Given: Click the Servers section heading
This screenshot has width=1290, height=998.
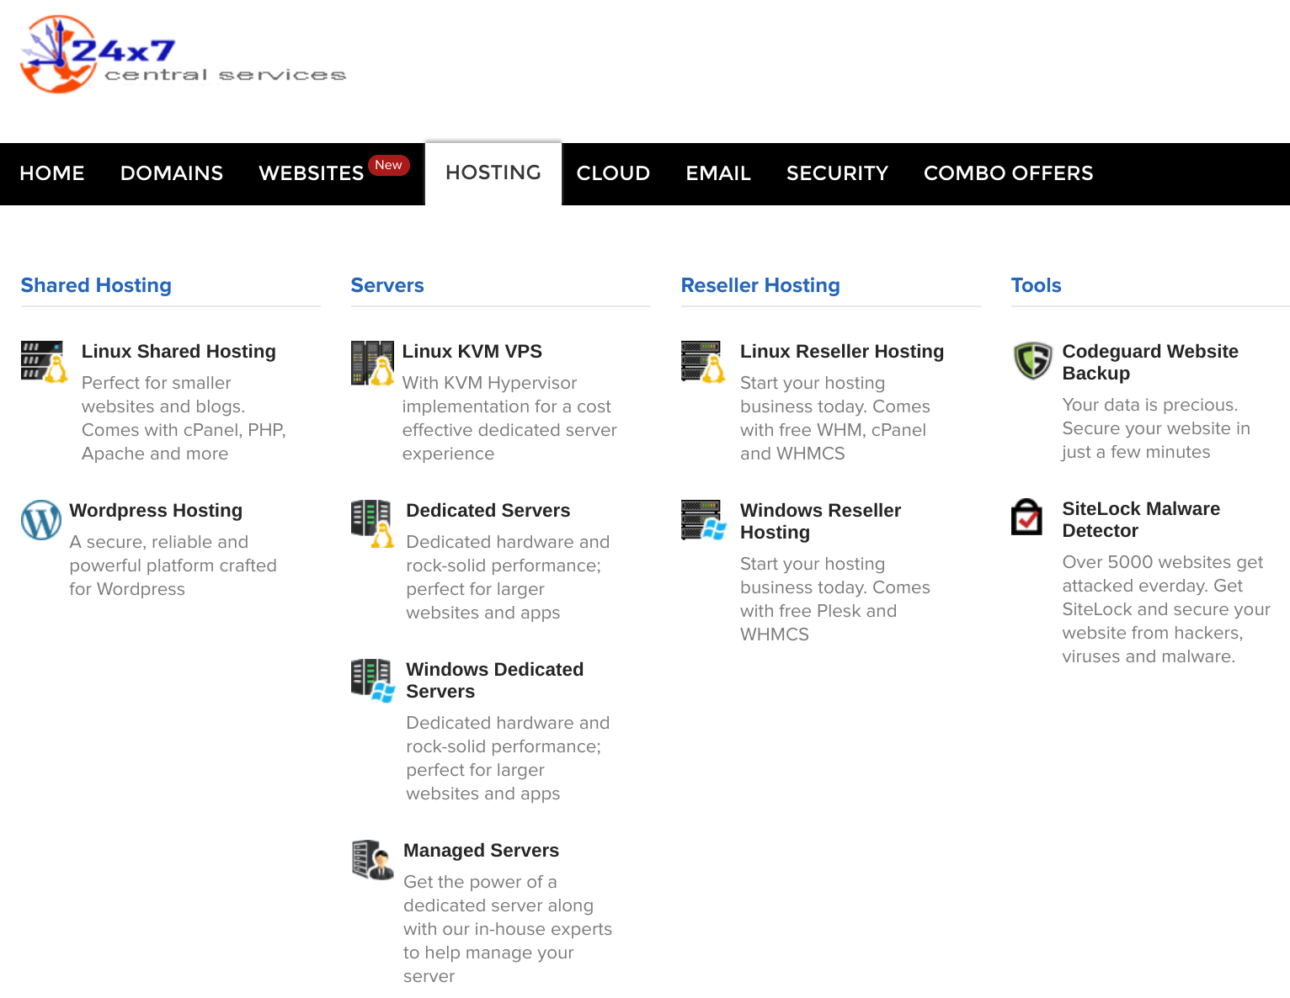Looking at the screenshot, I should [387, 285].
